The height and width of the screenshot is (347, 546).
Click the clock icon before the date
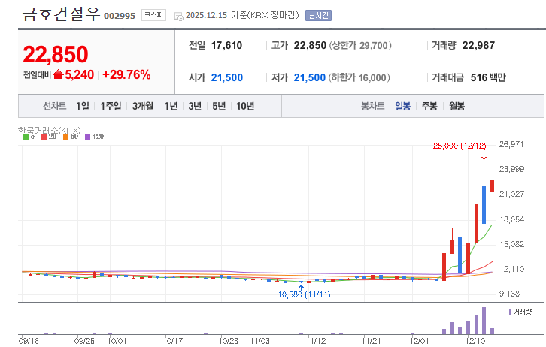click(179, 16)
